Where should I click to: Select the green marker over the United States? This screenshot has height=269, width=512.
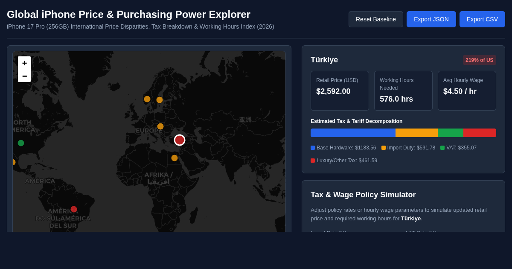click(x=21, y=143)
